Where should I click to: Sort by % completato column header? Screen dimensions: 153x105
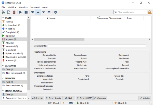coord(117,18)
